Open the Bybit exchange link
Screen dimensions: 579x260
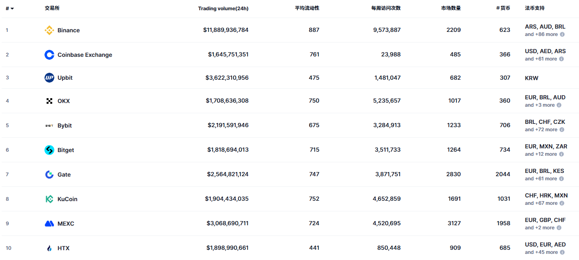[x=65, y=126]
